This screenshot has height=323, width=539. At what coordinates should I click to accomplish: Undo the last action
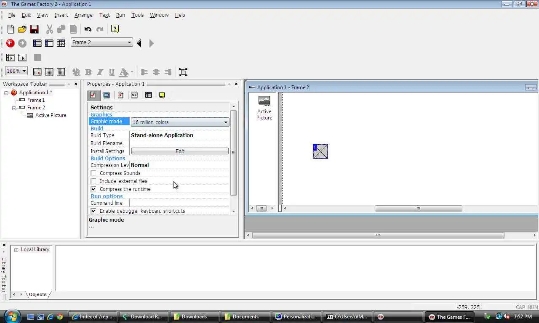[88, 29]
